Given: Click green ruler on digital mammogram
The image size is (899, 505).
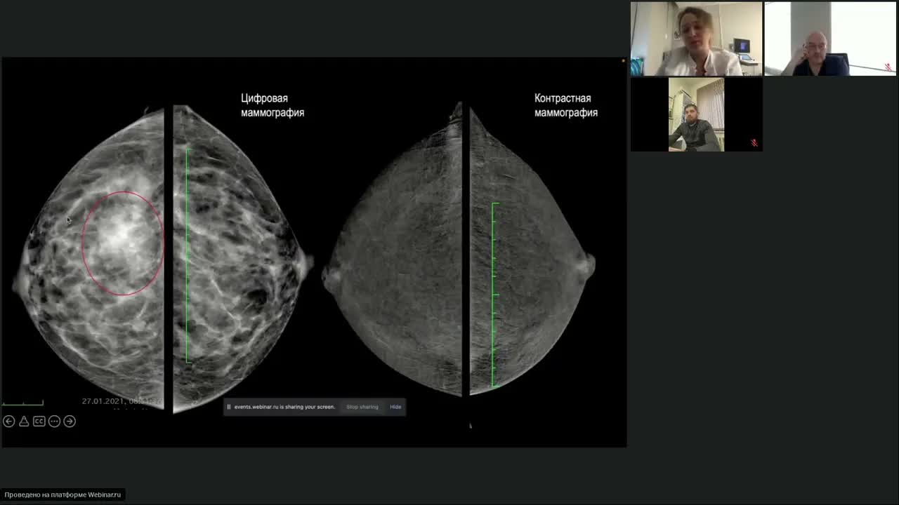Looking at the screenshot, I should [x=188, y=255].
